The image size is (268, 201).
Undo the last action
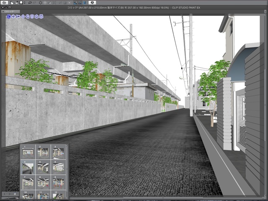point(30,3)
